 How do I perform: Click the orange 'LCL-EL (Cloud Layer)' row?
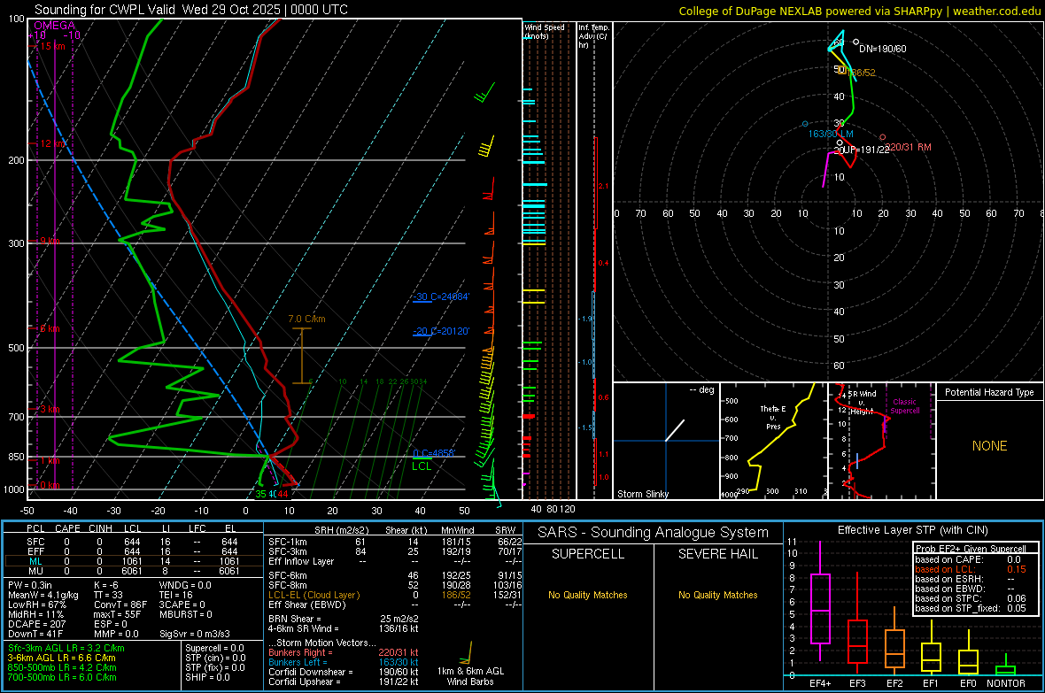[x=395, y=595]
